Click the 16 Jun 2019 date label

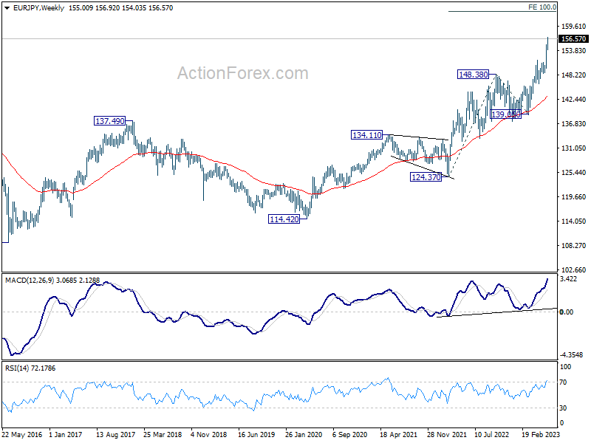coord(256,434)
